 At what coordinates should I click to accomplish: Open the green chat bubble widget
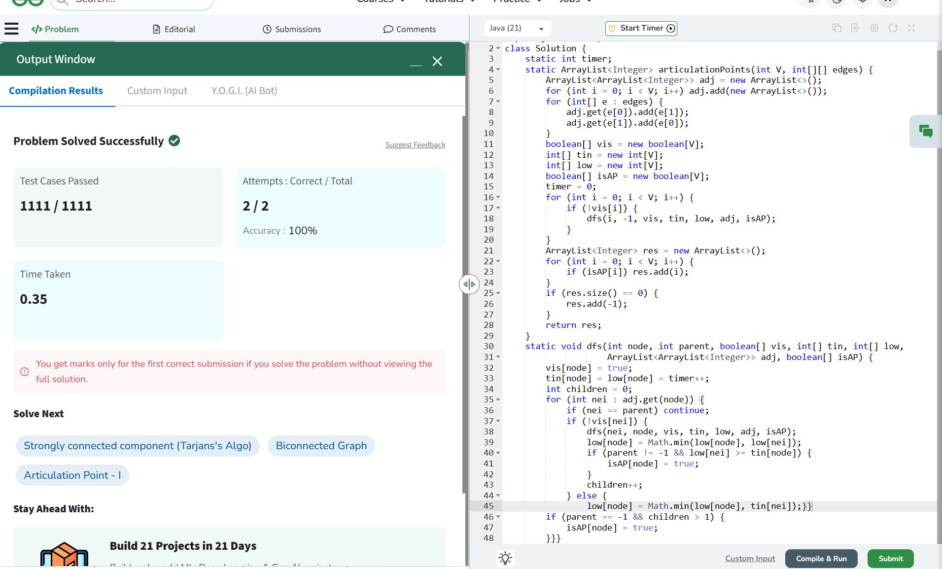[x=925, y=131]
